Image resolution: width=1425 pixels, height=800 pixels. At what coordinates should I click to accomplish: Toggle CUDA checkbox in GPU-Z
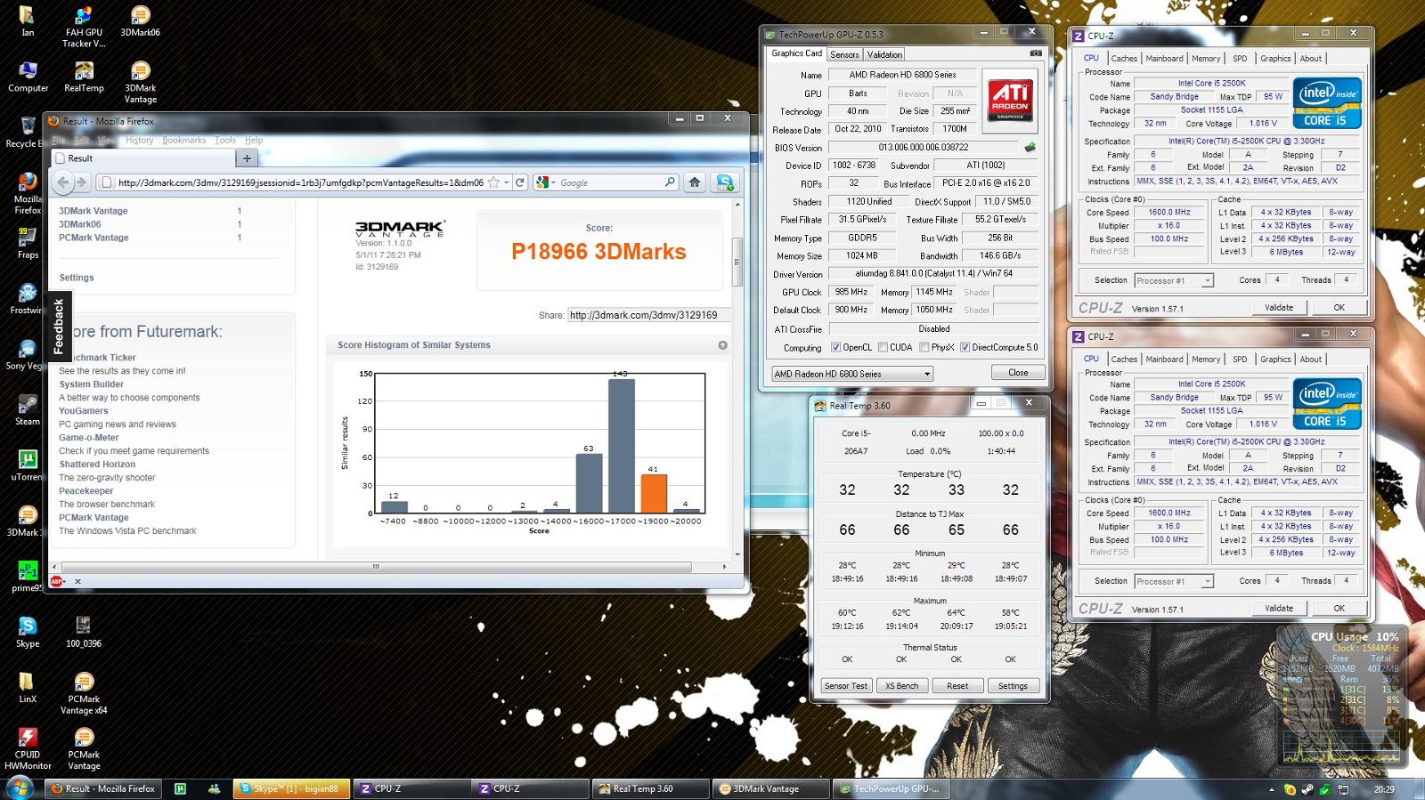[x=883, y=347]
